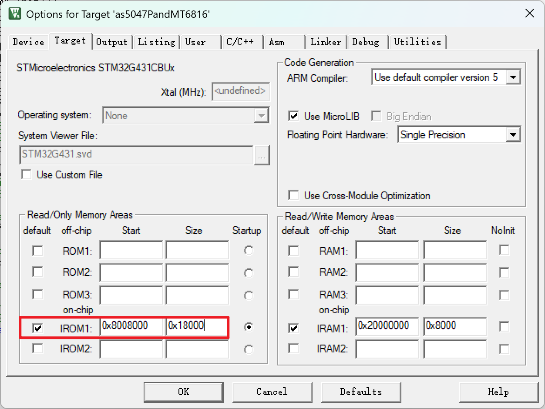545x409 pixels.
Task: Toggle the Big Endian checkbox
Action: point(376,116)
